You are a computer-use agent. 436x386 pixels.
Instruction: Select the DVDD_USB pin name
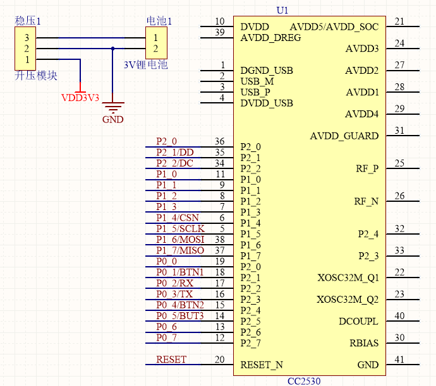(x=267, y=103)
